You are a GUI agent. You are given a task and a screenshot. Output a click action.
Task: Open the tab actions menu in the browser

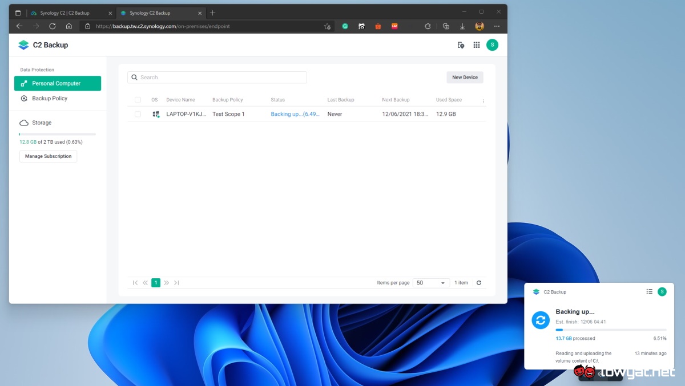[x=18, y=13]
